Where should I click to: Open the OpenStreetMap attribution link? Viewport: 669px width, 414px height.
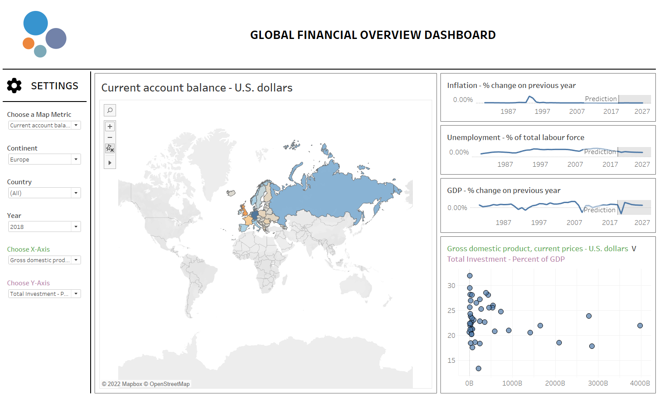click(167, 384)
